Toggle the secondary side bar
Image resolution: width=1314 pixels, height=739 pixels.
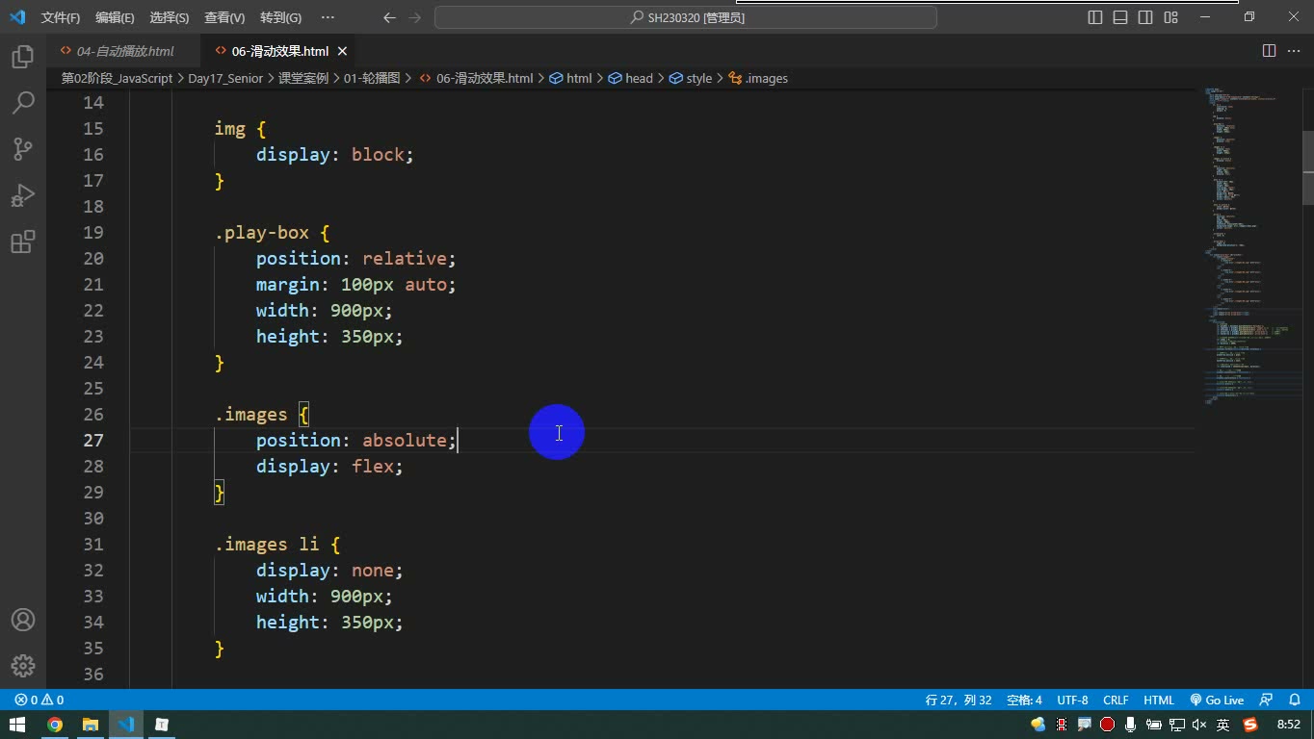click(x=1145, y=17)
